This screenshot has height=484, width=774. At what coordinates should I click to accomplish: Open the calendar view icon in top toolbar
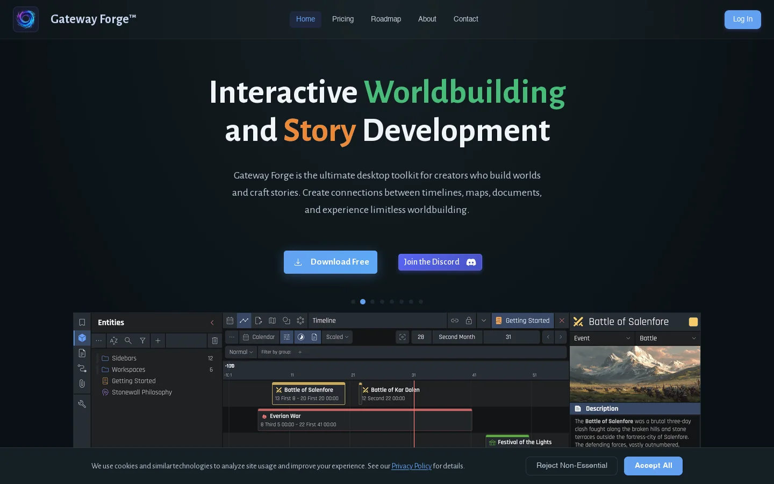click(230, 321)
